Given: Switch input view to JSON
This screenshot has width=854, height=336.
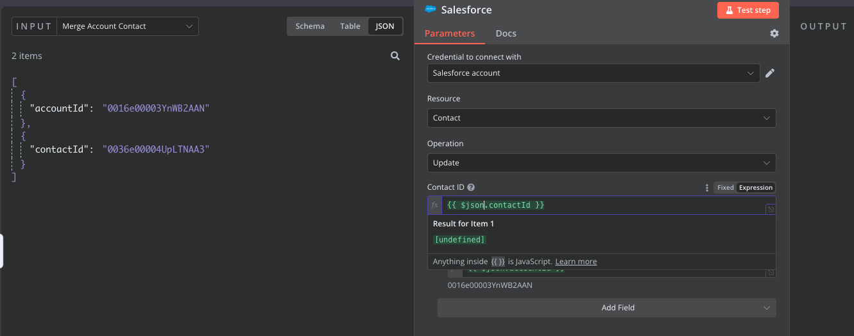Looking at the screenshot, I should (x=385, y=26).
